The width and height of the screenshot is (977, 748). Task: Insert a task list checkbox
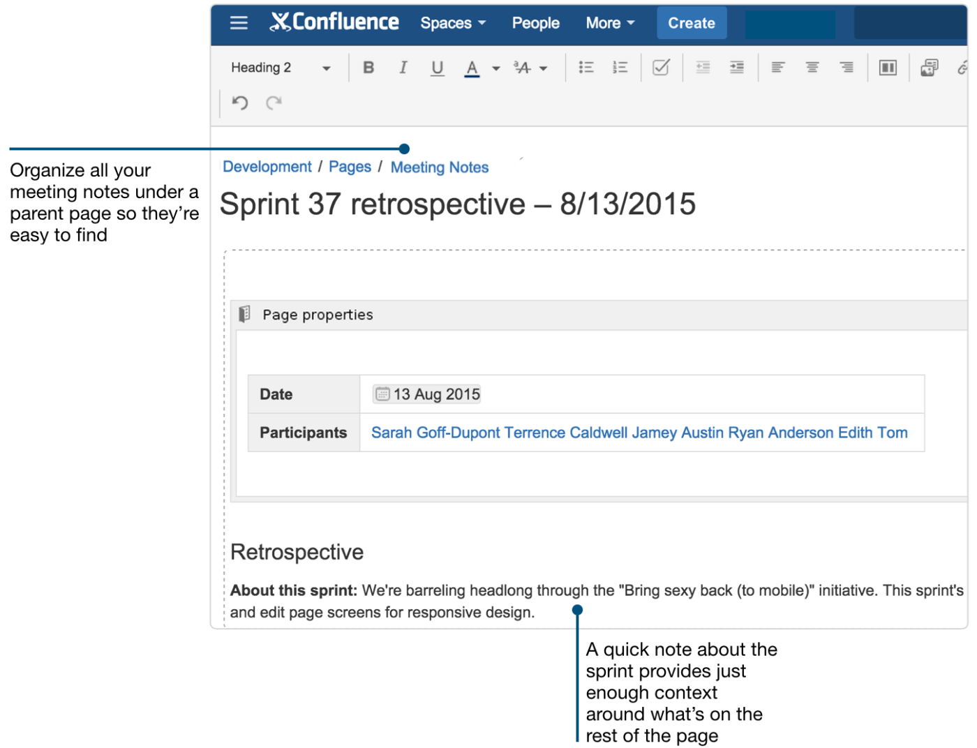pos(661,67)
